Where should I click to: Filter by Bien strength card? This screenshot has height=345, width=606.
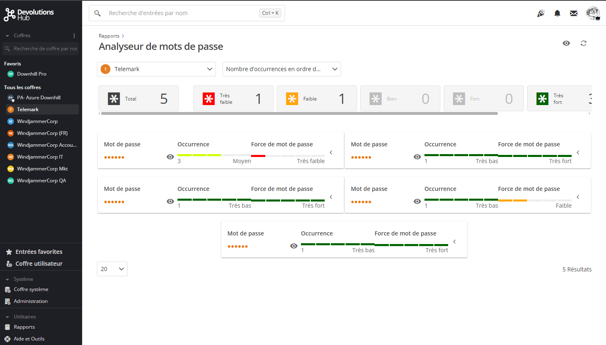(x=400, y=99)
